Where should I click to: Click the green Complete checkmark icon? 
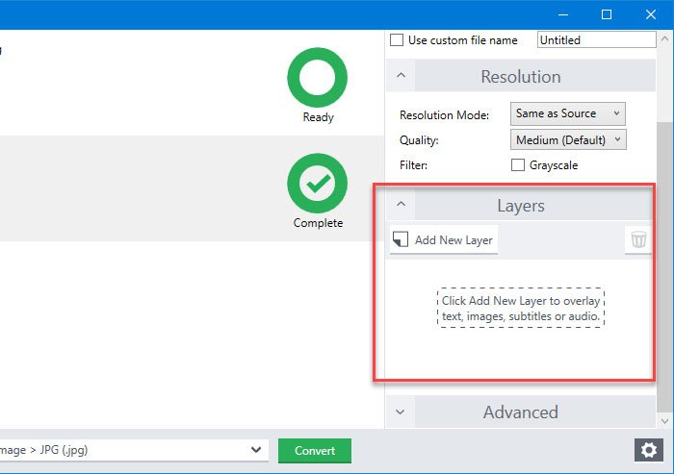tap(317, 184)
